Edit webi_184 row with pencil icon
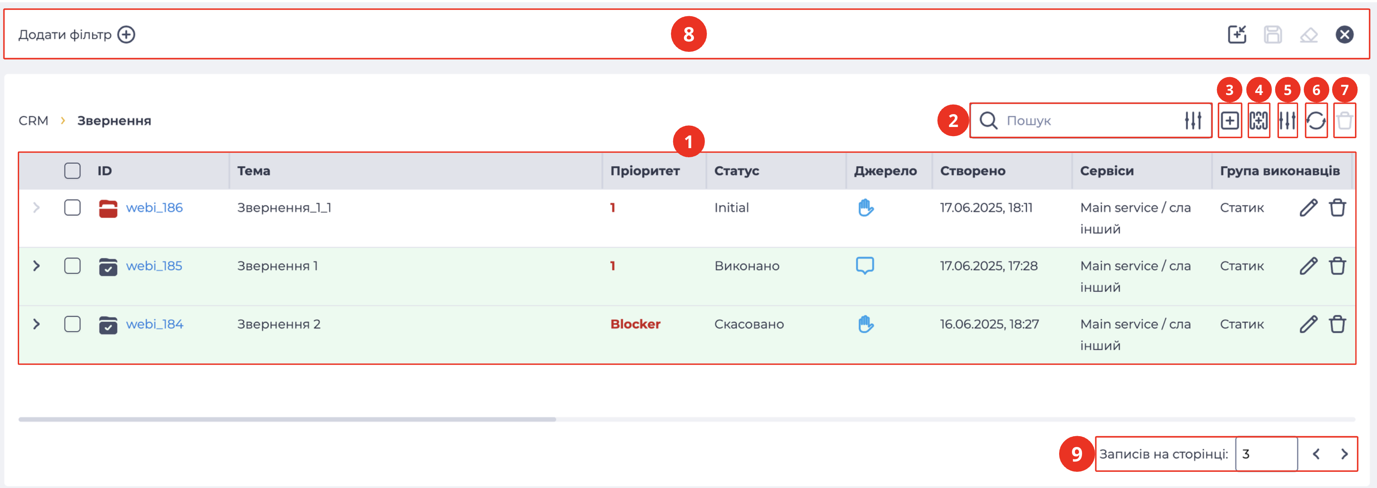 1308,324
